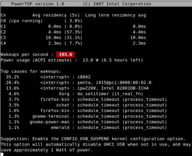Click the 'ipw2200, Intel 82801DB-ICH4' entry
Viewport: 192px width, 156px height.
tap(113, 88)
